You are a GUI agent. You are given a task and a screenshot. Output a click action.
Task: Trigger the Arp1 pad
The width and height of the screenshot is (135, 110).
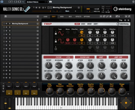(9, 86)
